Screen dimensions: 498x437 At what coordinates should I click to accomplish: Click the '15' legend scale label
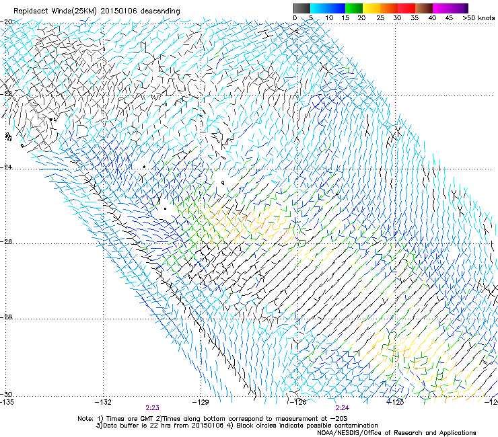(x=345, y=18)
